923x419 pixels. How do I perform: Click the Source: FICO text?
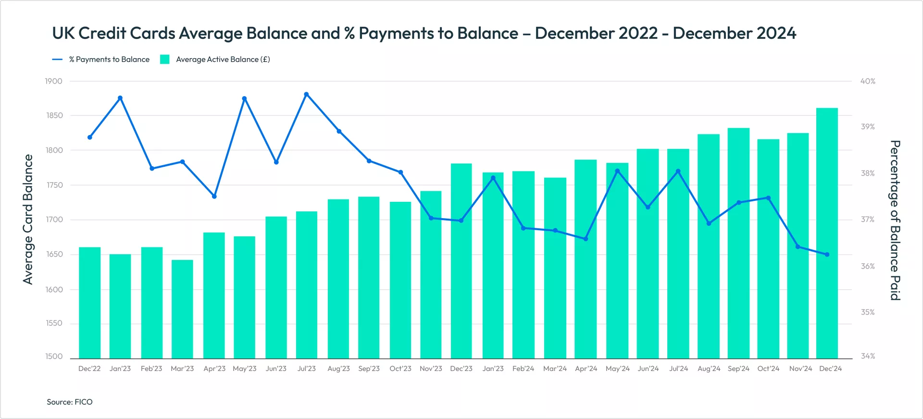[x=70, y=402]
